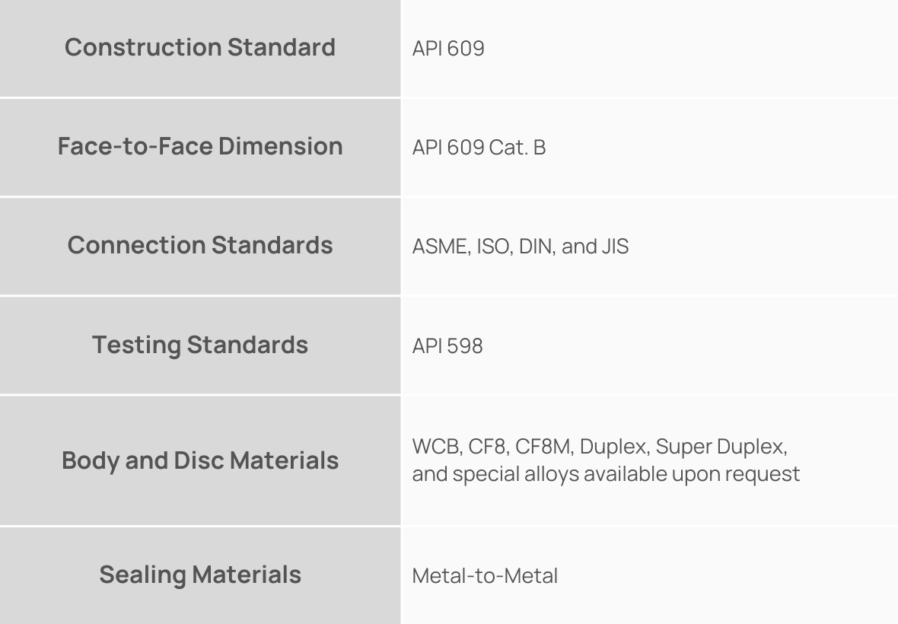
Task: Select the API 609 Cat. B value
Action: (479, 148)
